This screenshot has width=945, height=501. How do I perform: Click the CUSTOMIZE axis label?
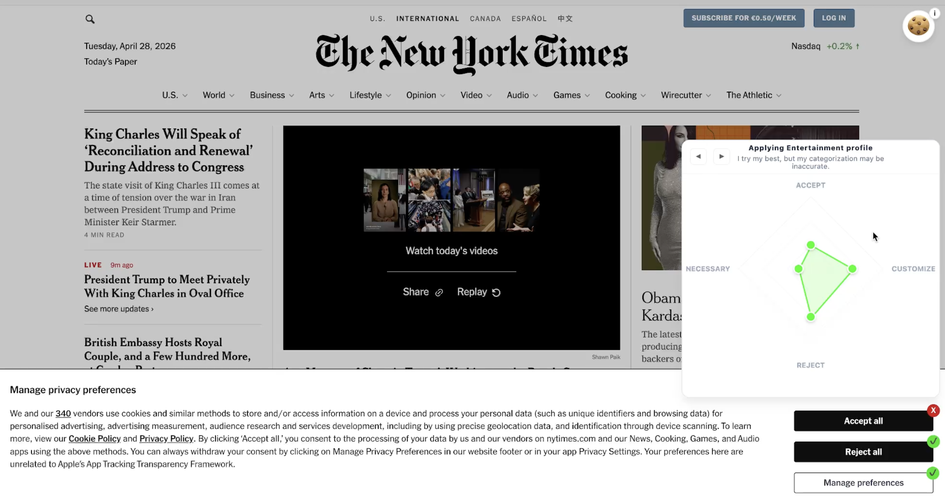coord(913,269)
